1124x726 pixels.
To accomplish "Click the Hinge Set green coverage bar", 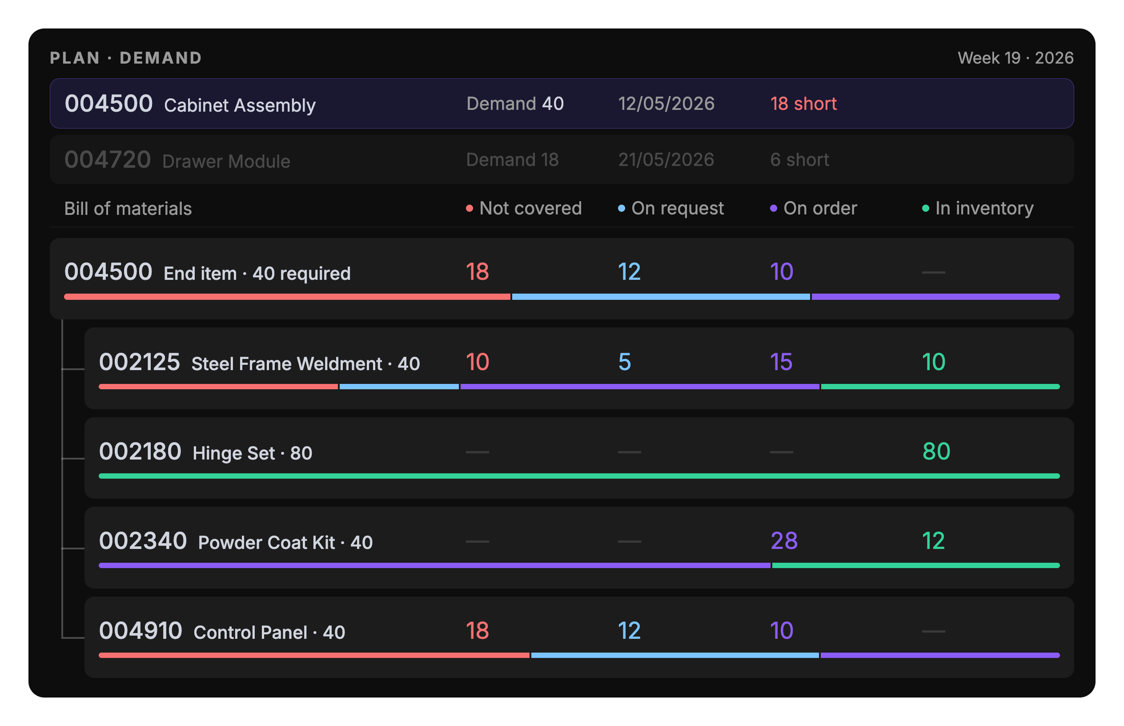I will click(579, 476).
